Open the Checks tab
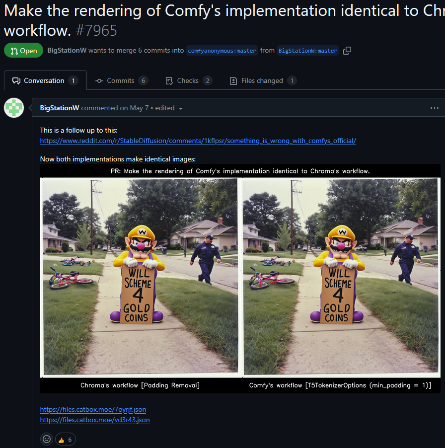 click(x=189, y=81)
